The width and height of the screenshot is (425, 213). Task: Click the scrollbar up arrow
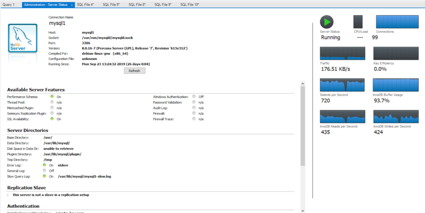pyautogui.click(x=303, y=84)
